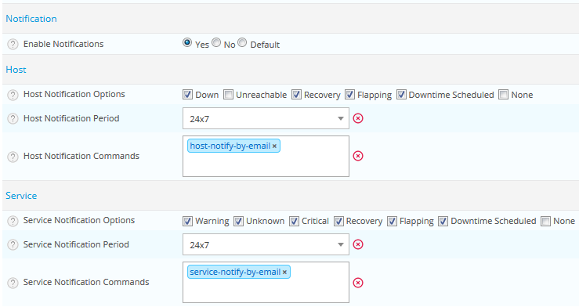Remove the service-notify-by-email tag
This screenshot has height=307, width=579.
(284, 273)
